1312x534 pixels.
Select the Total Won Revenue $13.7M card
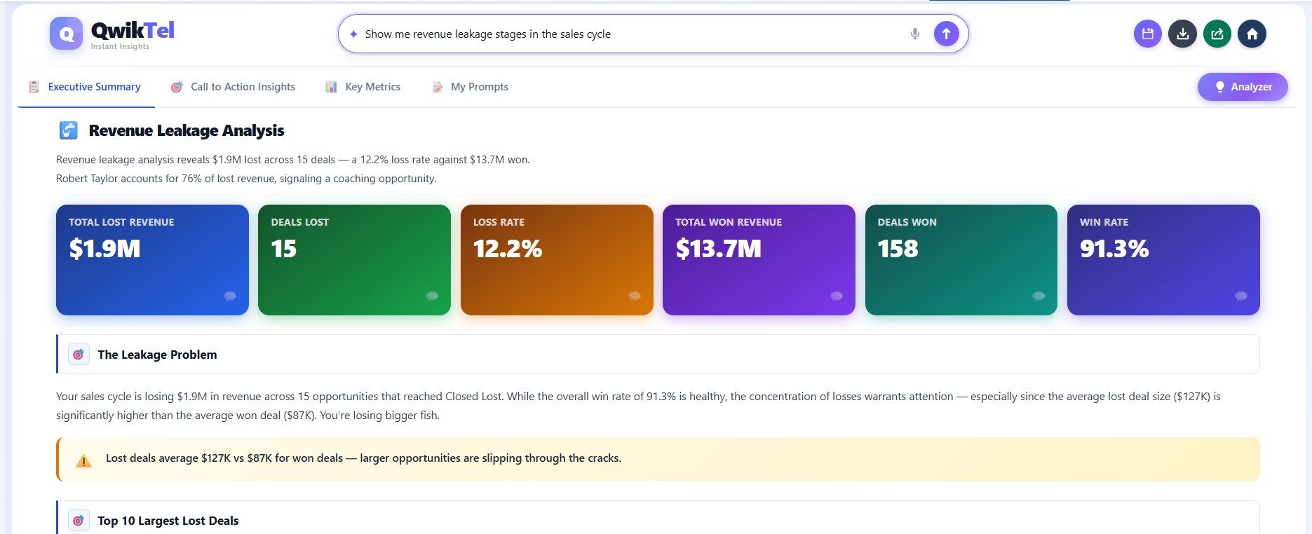point(759,260)
